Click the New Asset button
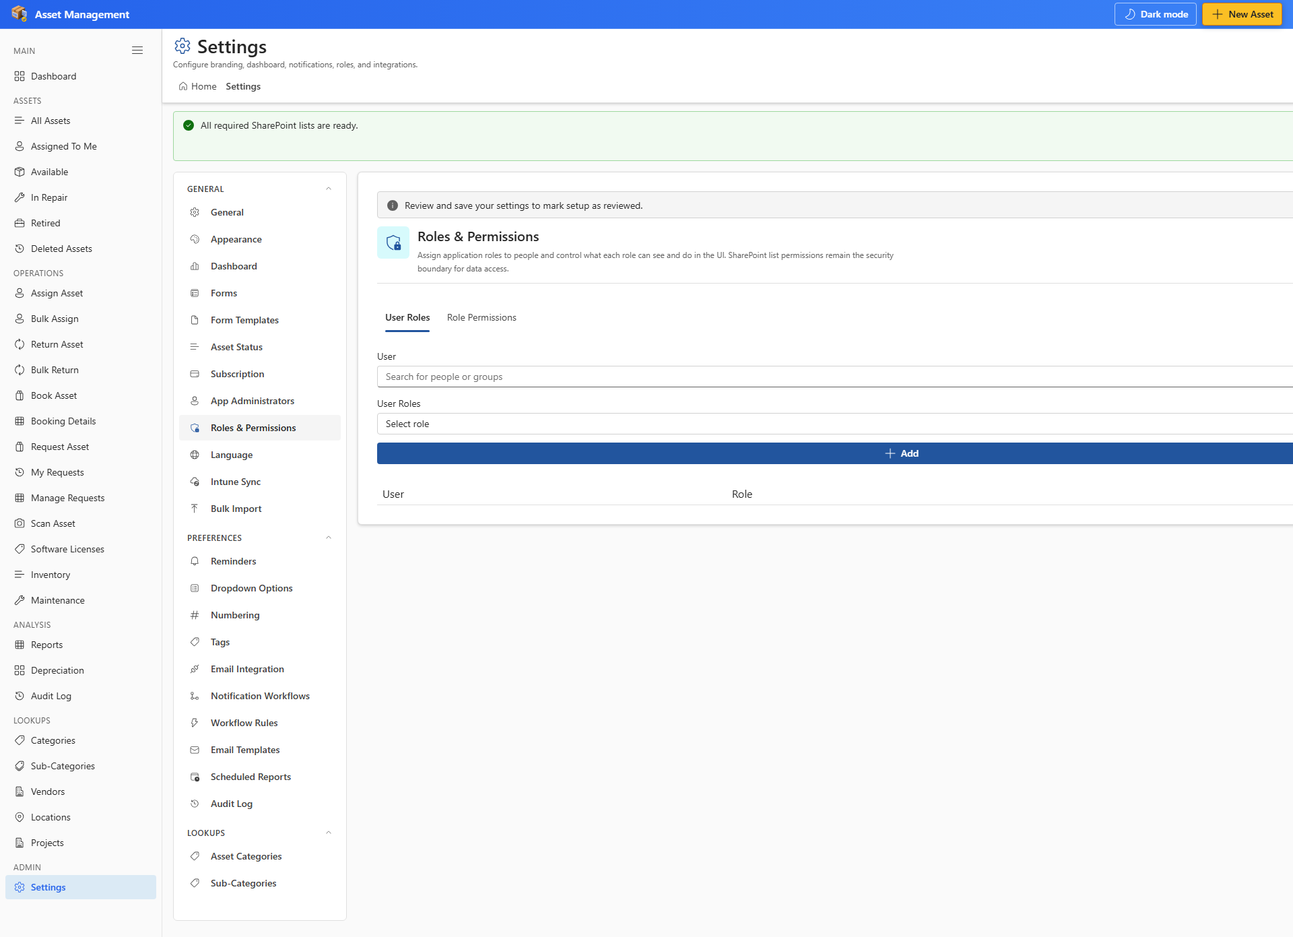This screenshot has height=937, width=1293. click(x=1242, y=14)
